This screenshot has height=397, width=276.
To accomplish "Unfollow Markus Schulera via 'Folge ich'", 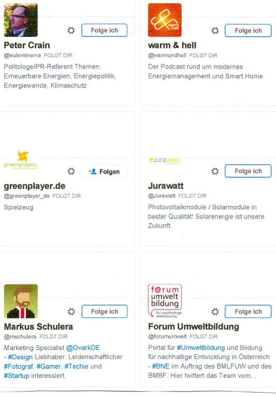I will (x=104, y=311).
